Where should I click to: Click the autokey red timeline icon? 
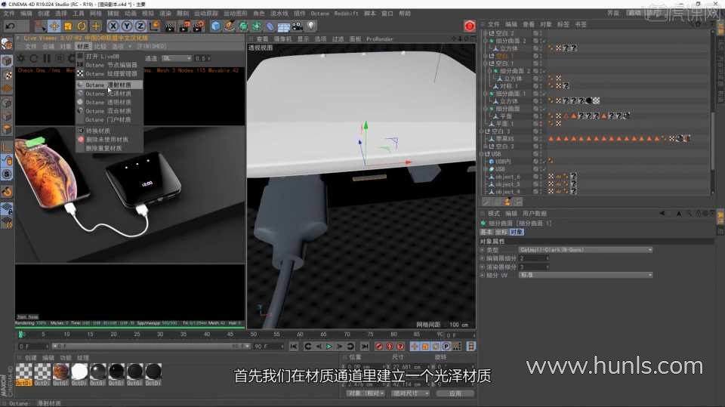(x=390, y=347)
